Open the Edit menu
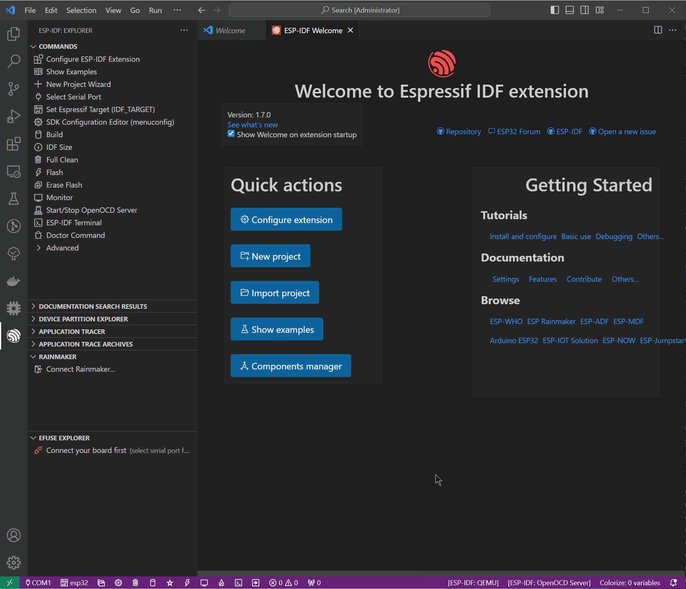Screen dimensions: 686x589 click(51, 10)
